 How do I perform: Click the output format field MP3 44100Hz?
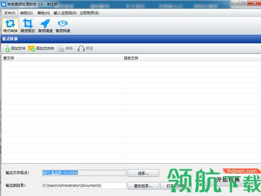point(84,173)
